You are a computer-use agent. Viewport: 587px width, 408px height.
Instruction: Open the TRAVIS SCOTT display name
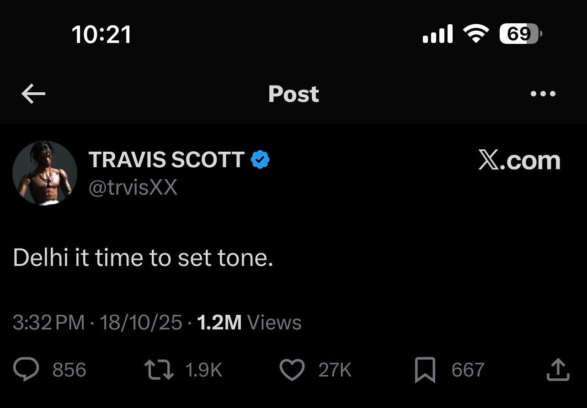[x=166, y=160]
